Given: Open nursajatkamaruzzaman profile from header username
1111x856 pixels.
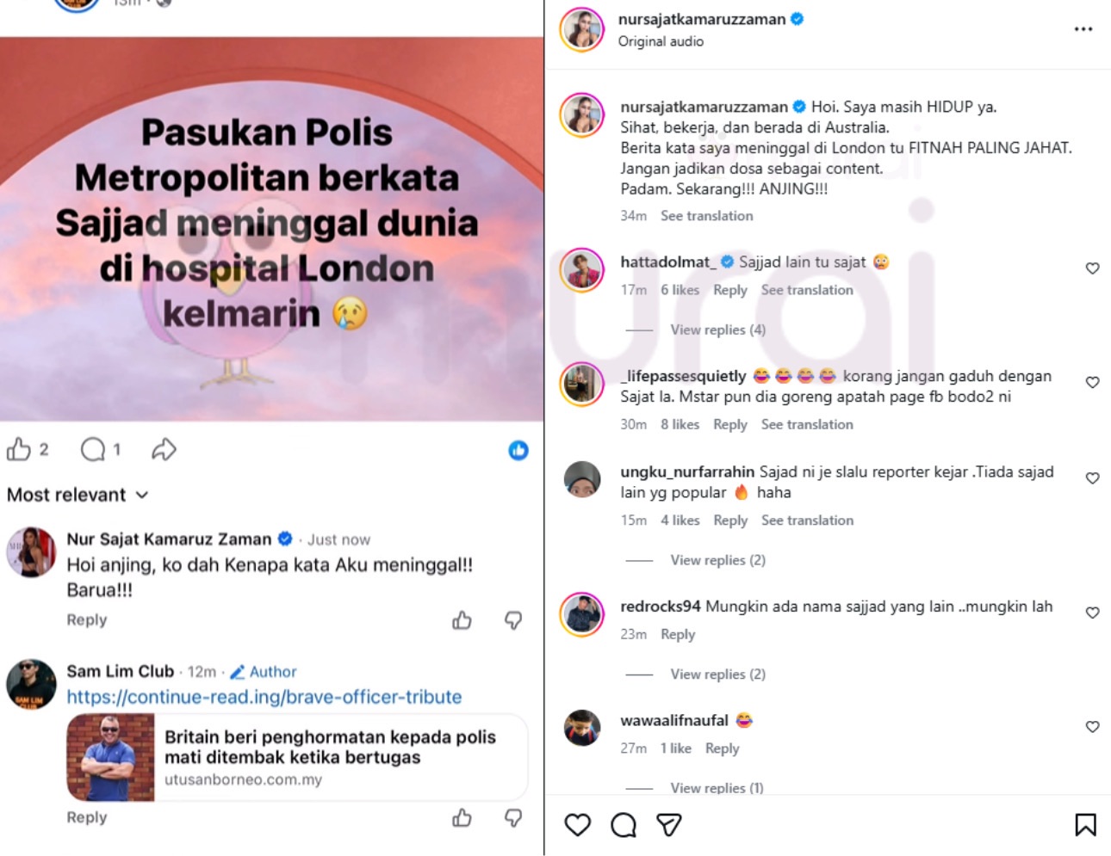Looking at the screenshot, I should click(x=702, y=19).
